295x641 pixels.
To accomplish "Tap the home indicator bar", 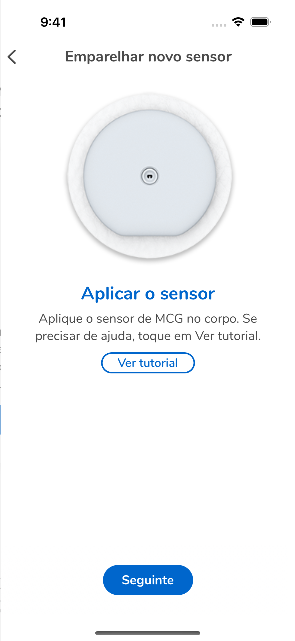I will 148,633.
